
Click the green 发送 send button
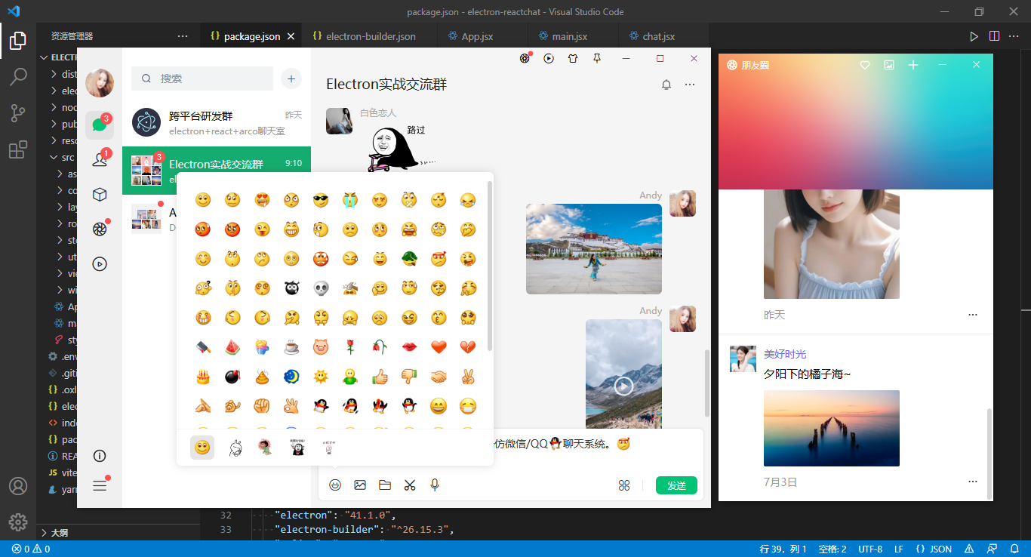676,485
